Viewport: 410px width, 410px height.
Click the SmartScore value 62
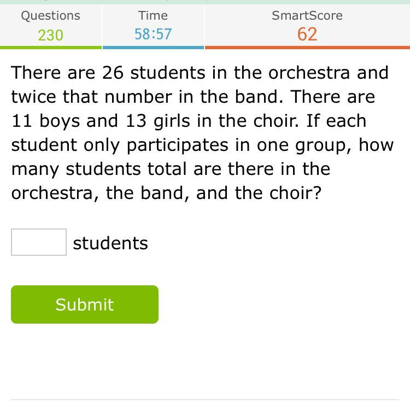307,34
